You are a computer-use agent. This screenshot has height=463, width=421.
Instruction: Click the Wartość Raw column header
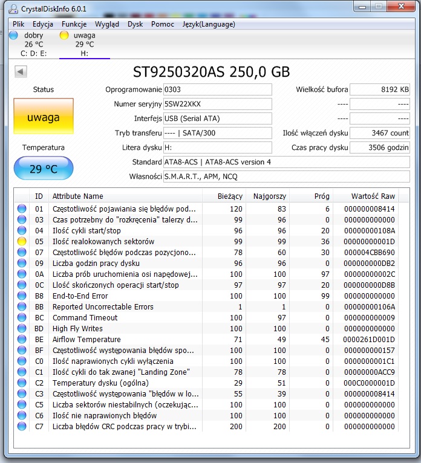click(366, 196)
